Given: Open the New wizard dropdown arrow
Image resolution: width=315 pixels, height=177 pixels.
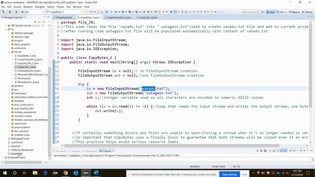Looking at the screenshot, I should click(x=94, y=12).
